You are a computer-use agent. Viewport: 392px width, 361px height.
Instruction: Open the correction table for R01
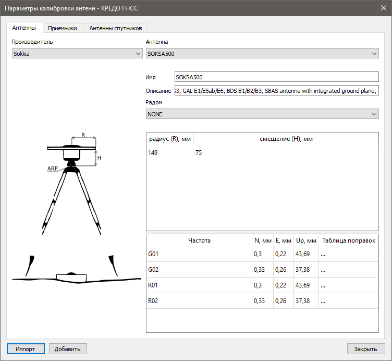349,285
